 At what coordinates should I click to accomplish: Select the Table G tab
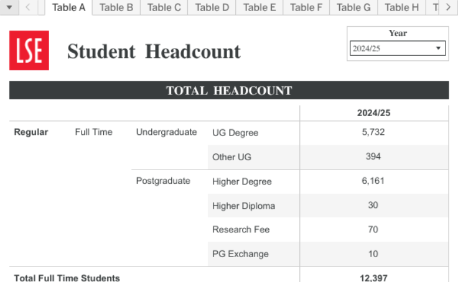[x=353, y=7]
